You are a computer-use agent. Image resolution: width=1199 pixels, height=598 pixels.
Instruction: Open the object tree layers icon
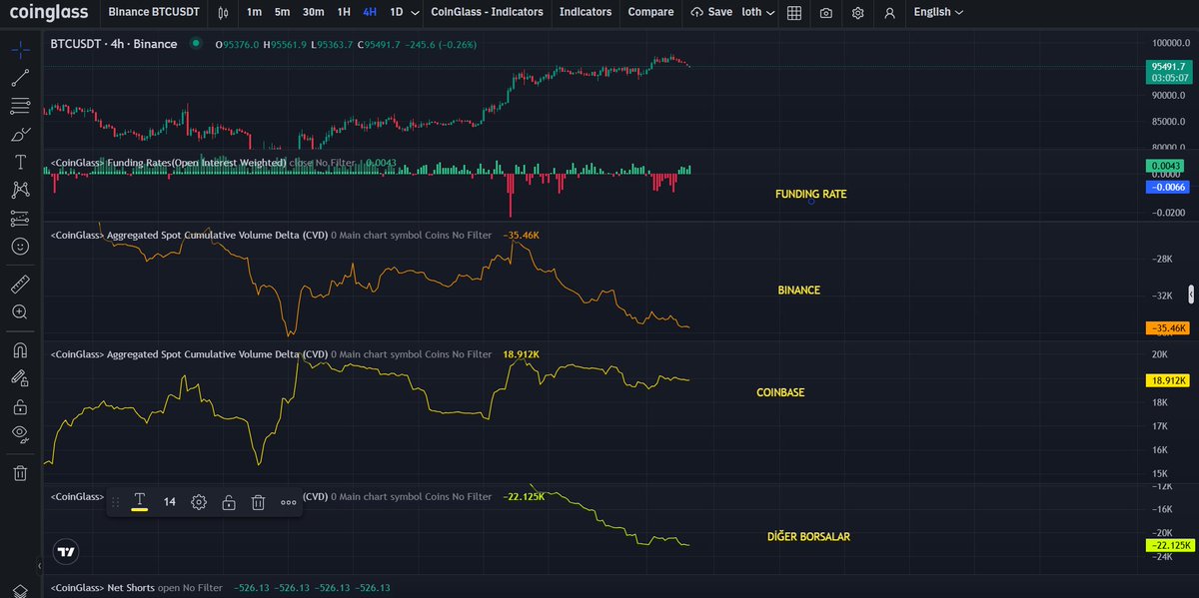point(20,589)
